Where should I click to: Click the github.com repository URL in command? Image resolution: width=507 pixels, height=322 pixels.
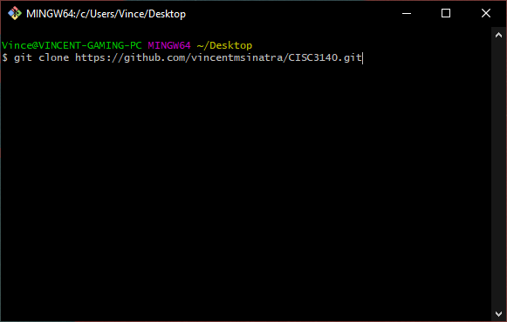click(x=218, y=57)
